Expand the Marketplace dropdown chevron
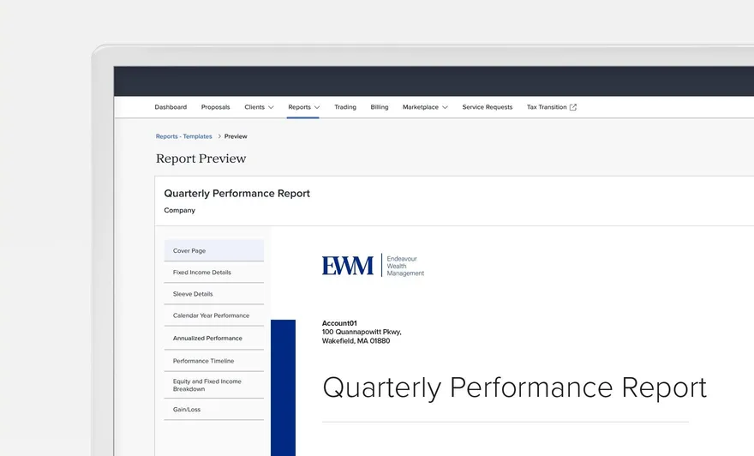This screenshot has width=754, height=456. pos(445,107)
